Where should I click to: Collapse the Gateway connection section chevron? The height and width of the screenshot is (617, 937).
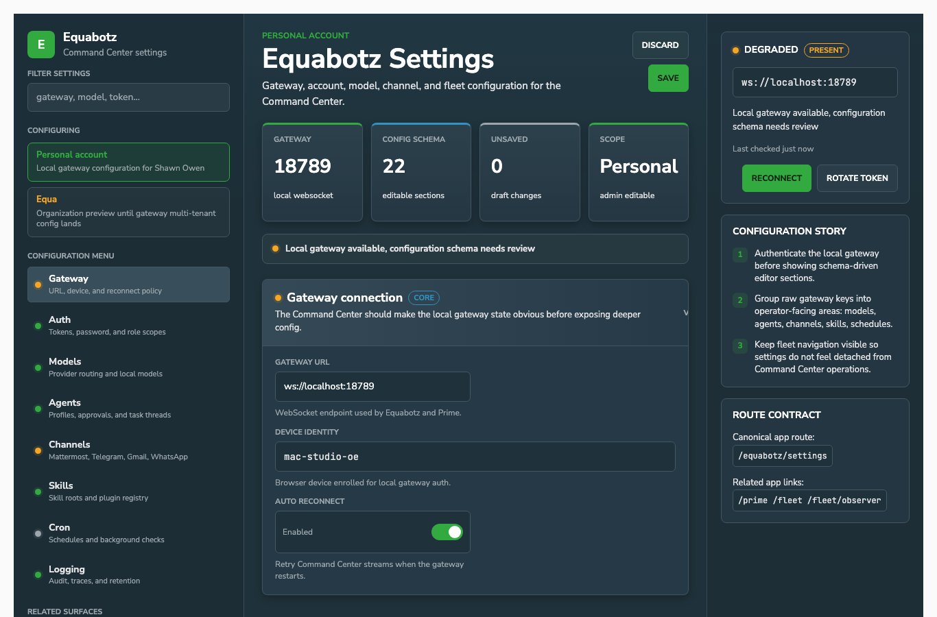click(x=685, y=313)
